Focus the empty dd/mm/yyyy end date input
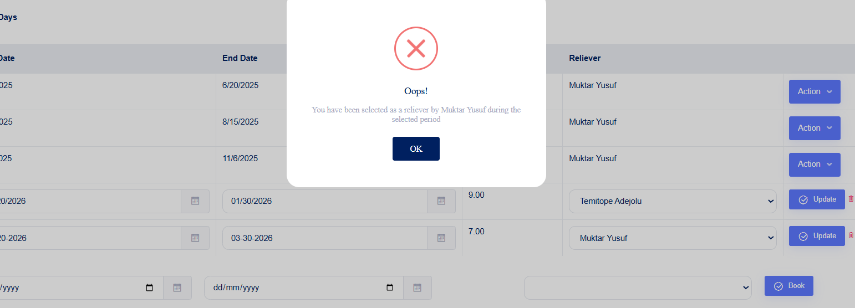Screen dimensions: 855x308 294,288
